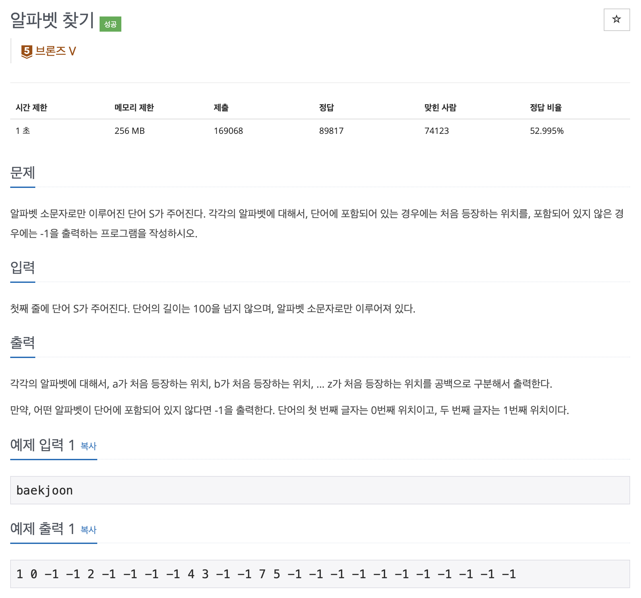641x598 pixels.
Task: Click 복사 link next to 예제 입력 1
Action: pyautogui.click(x=88, y=446)
